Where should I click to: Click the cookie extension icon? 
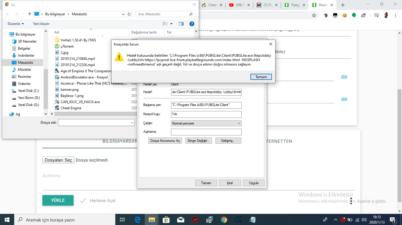[x=345, y=15]
